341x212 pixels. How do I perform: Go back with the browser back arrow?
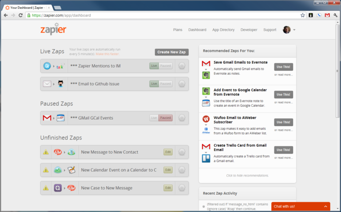click(6, 15)
